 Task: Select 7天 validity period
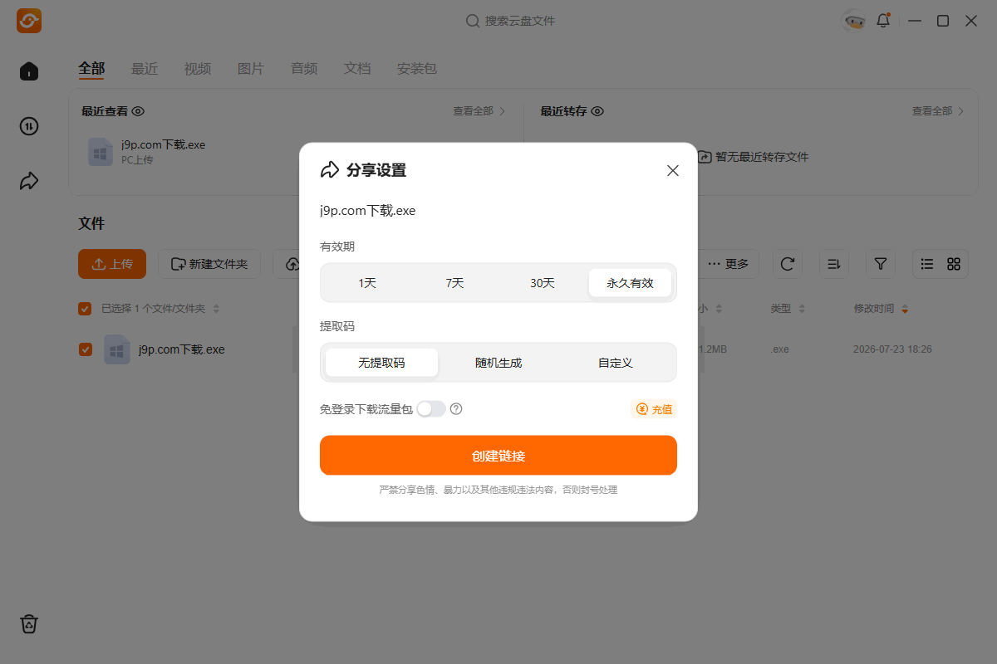coord(454,283)
